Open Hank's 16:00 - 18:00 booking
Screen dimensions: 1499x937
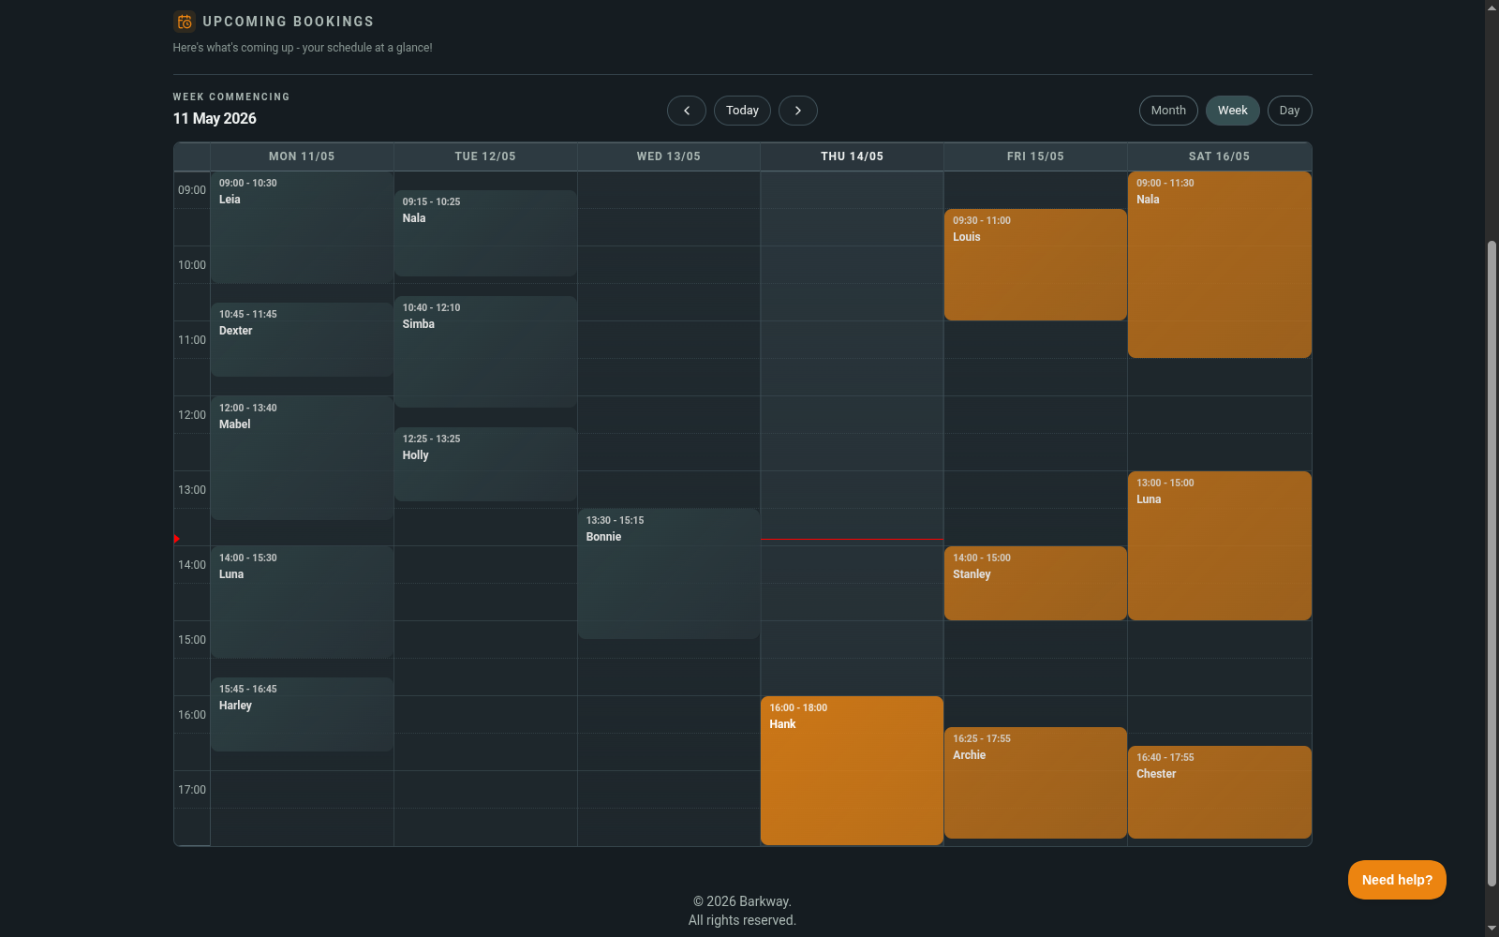(x=853, y=770)
